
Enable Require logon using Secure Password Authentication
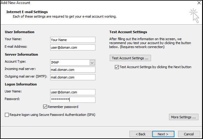tap(7, 115)
